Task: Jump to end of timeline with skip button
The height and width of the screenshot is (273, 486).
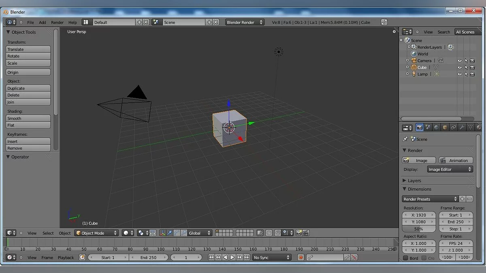Action: coord(247,257)
